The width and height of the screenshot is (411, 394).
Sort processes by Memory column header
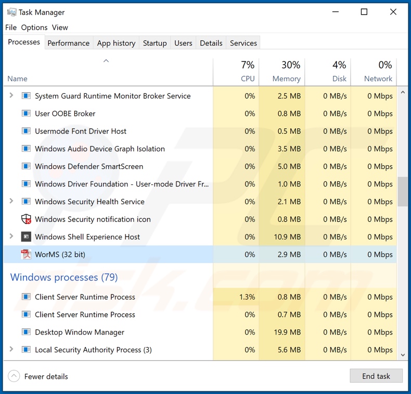coord(286,79)
